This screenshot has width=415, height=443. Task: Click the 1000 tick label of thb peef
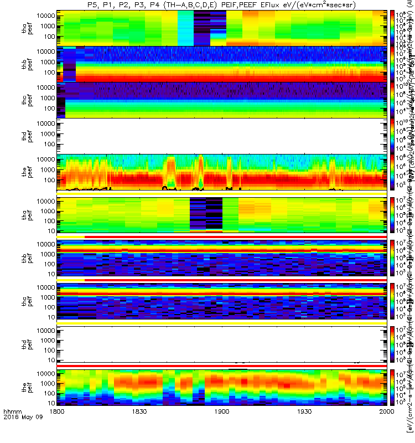point(48,62)
